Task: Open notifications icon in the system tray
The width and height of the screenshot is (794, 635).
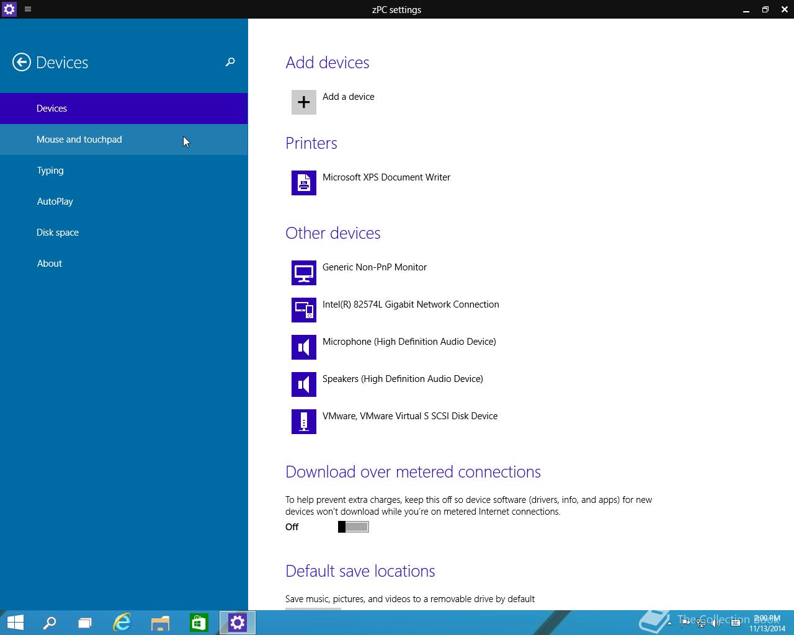Action: 736,623
